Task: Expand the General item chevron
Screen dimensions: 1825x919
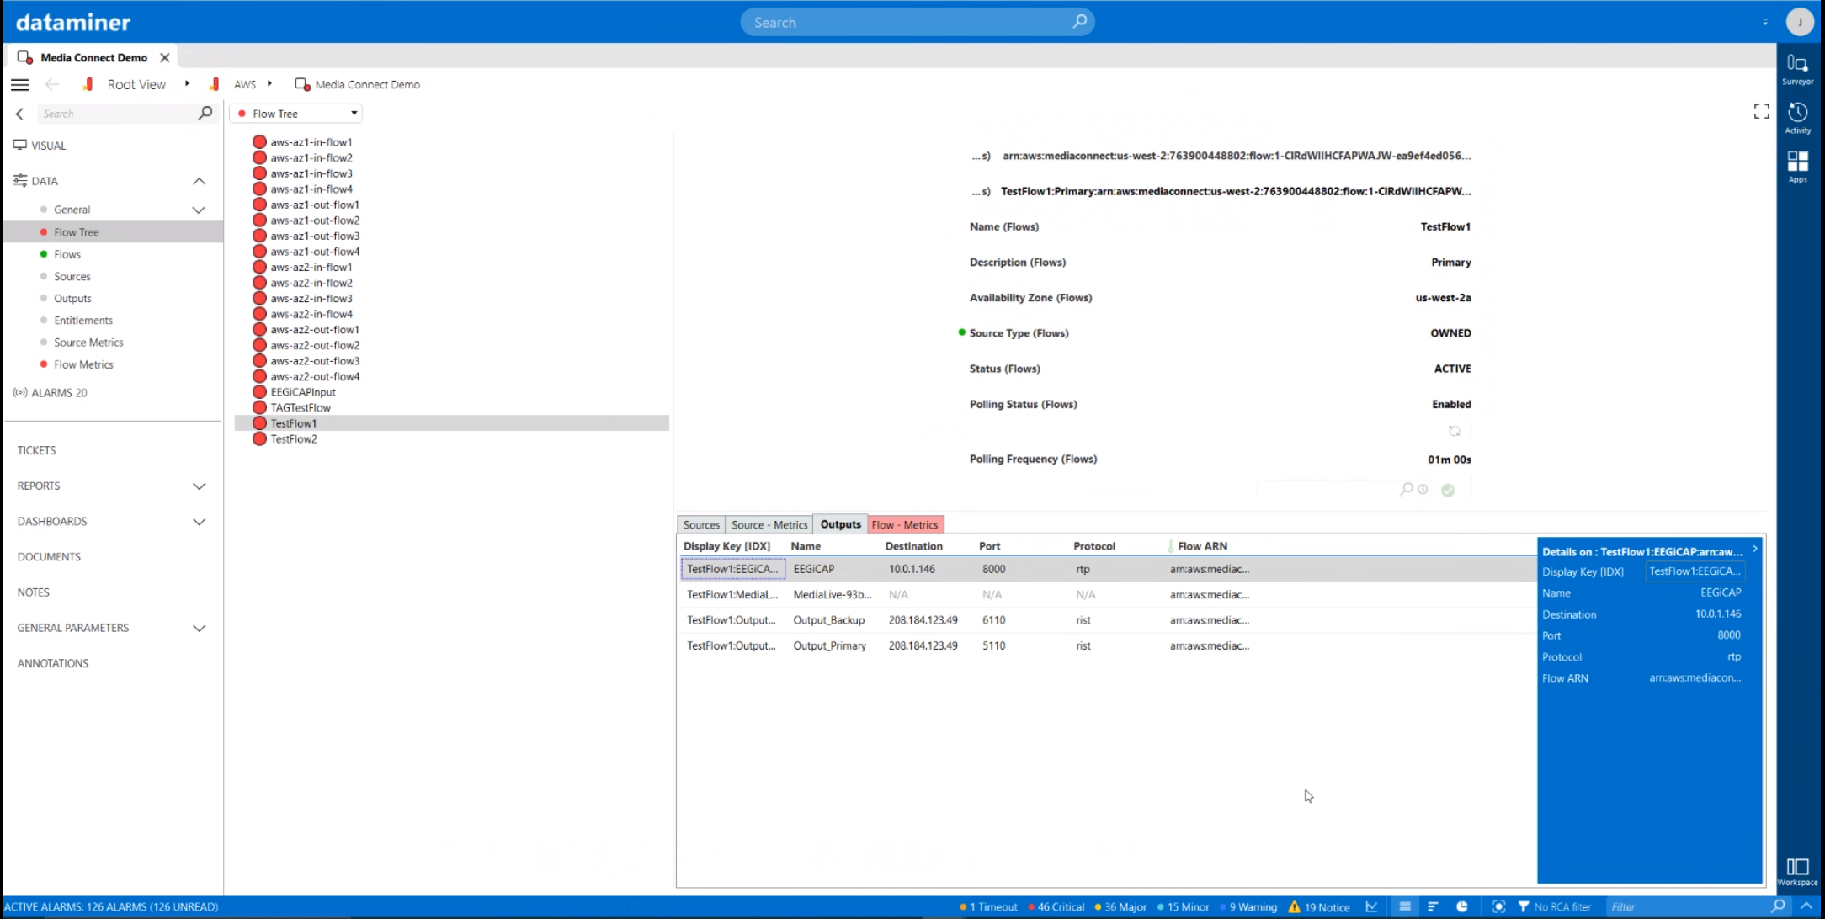Action: 199,210
